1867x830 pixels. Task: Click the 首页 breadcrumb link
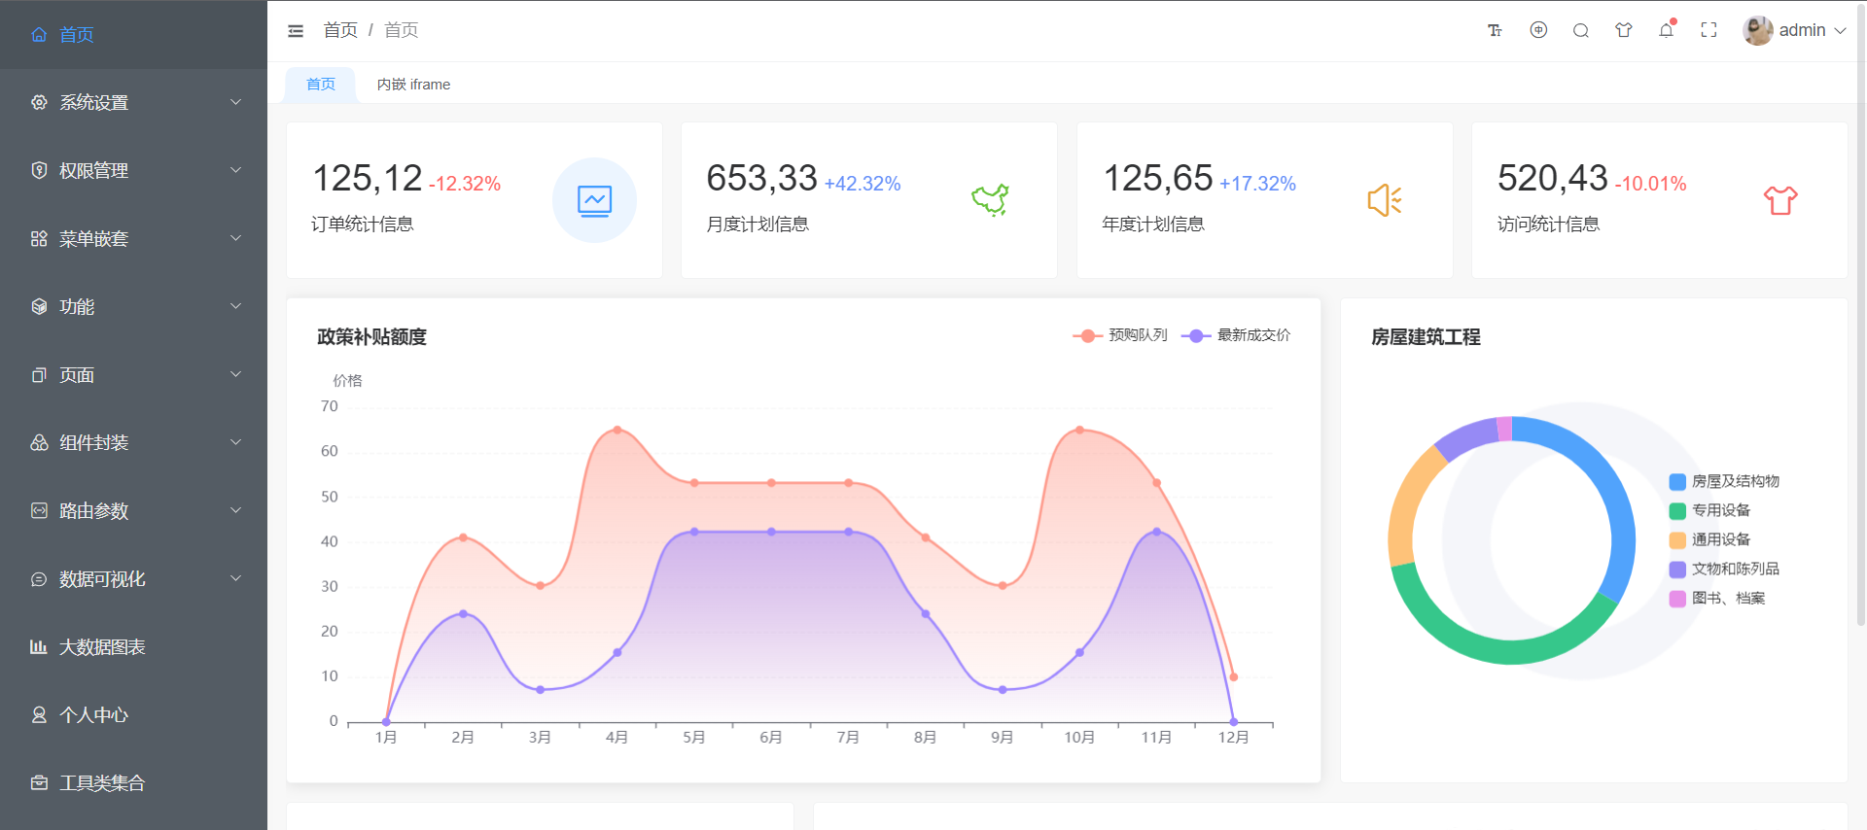(340, 31)
